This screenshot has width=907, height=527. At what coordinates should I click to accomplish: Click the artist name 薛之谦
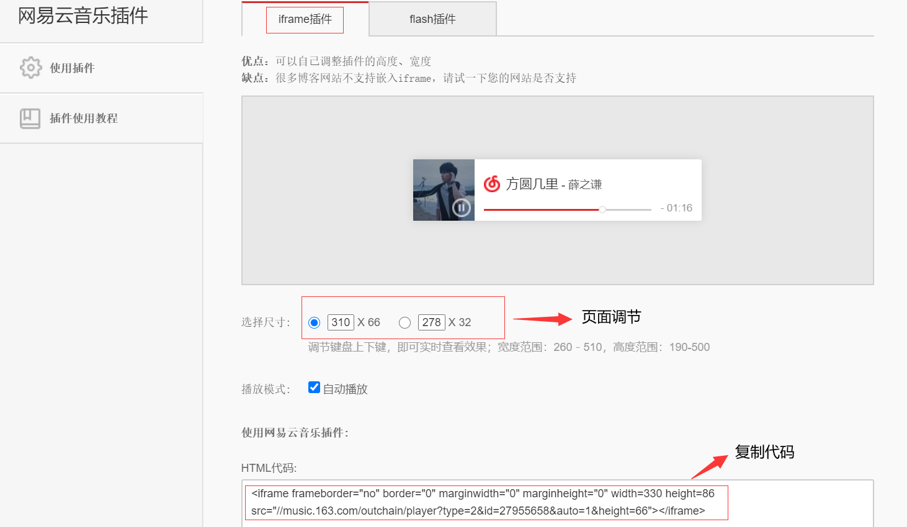tap(585, 185)
